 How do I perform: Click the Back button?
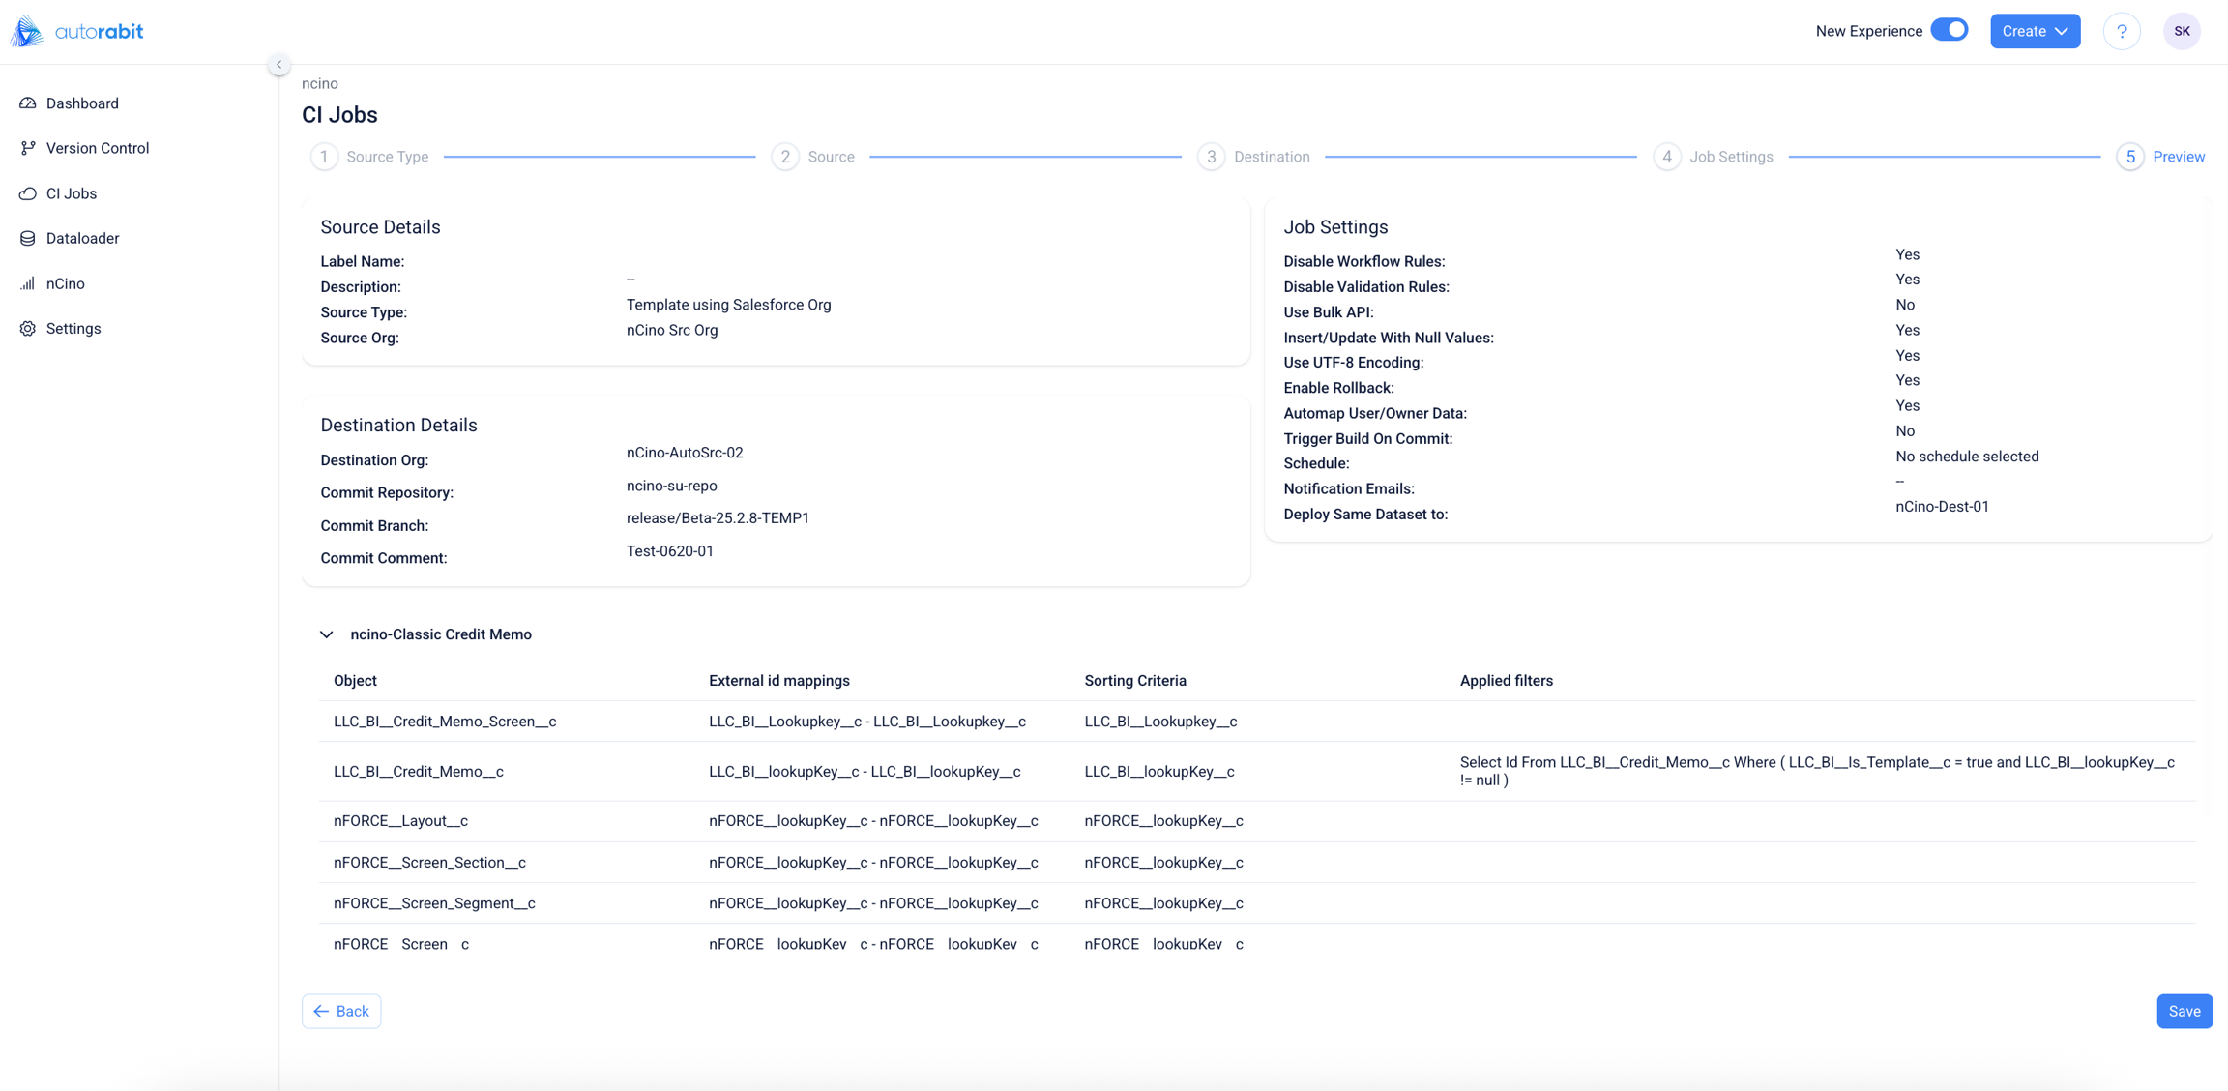pyautogui.click(x=341, y=1011)
